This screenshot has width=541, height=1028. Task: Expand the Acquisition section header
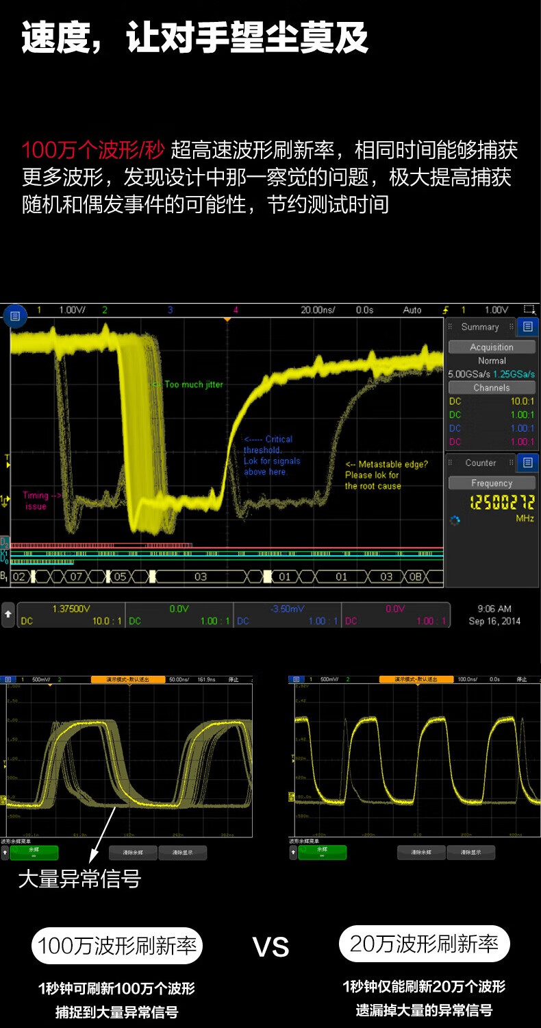click(x=491, y=347)
